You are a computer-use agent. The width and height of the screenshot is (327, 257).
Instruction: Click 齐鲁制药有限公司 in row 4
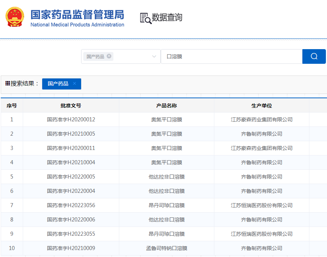point(262,162)
